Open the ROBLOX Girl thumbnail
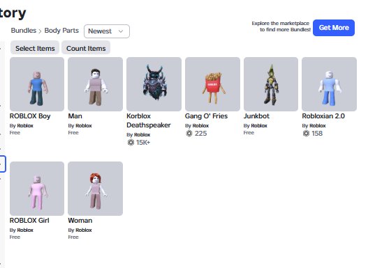This screenshot has height=268, width=375. 37,189
